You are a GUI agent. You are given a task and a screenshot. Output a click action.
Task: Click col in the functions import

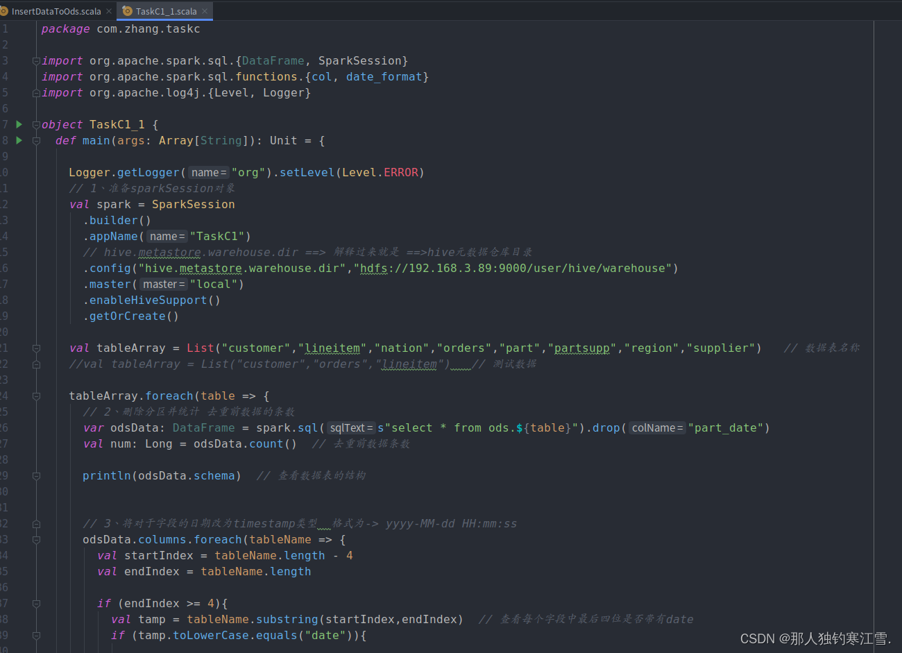[322, 77]
